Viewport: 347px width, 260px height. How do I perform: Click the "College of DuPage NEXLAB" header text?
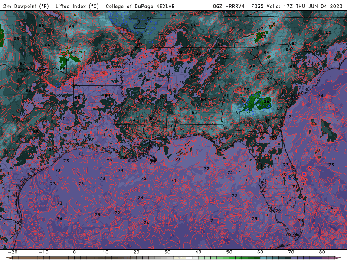140,6
